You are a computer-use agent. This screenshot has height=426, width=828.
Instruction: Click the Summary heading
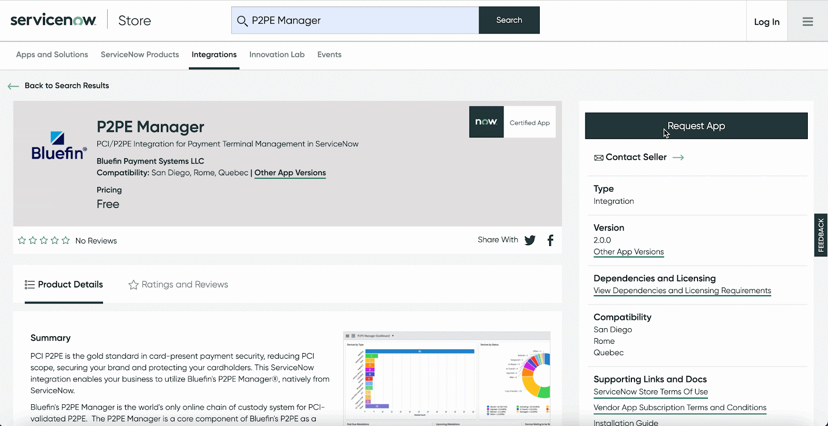(x=51, y=338)
